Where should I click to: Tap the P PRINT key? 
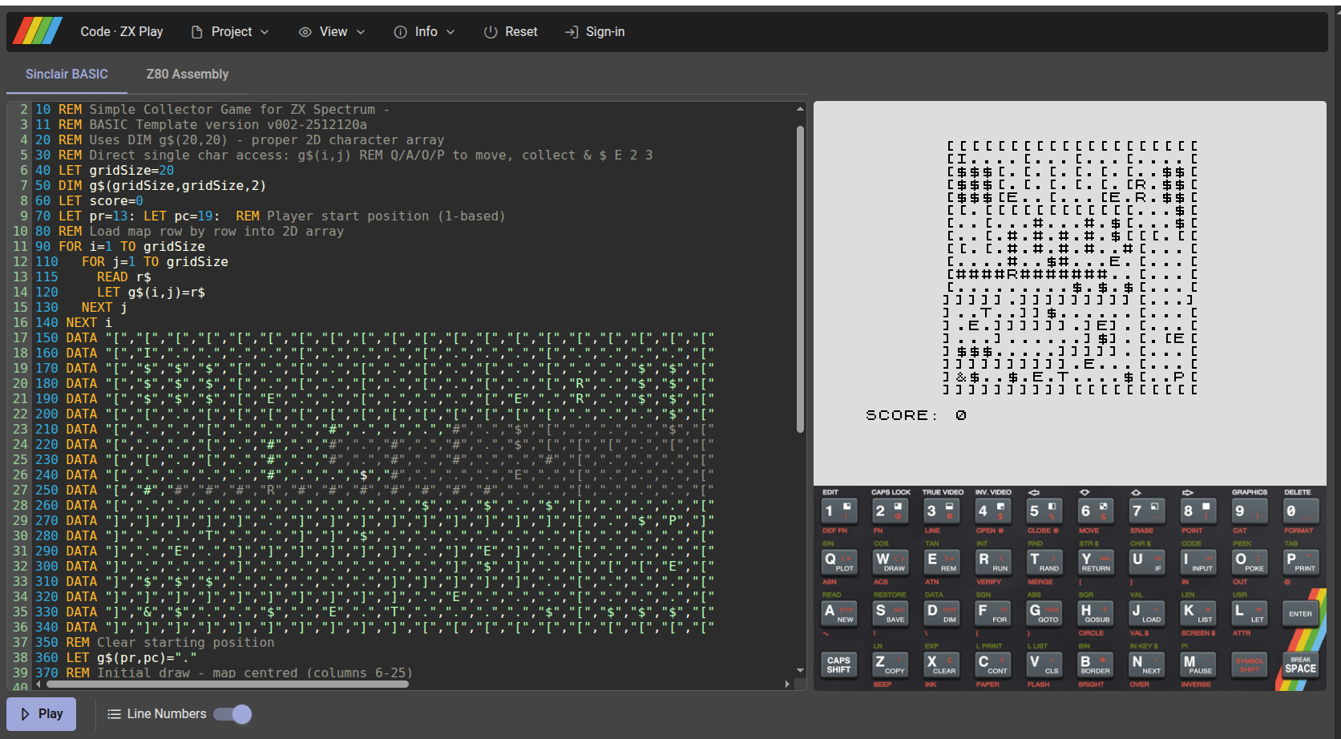(1301, 561)
